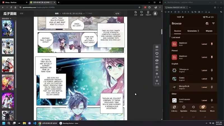224x126 pixels.
Task: Open Chrome extensions puzzle menu
Action: (150, 8)
